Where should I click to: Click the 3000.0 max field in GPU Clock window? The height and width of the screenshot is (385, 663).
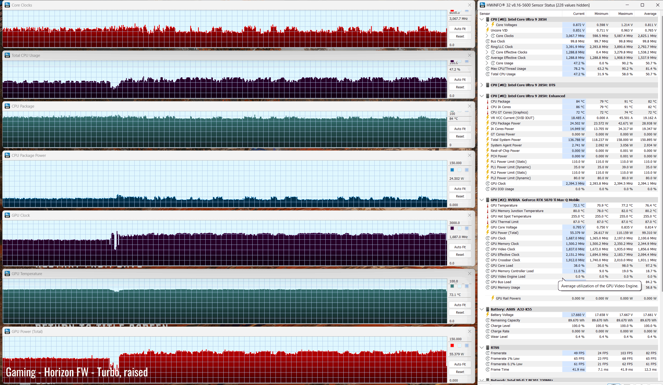[x=459, y=223]
